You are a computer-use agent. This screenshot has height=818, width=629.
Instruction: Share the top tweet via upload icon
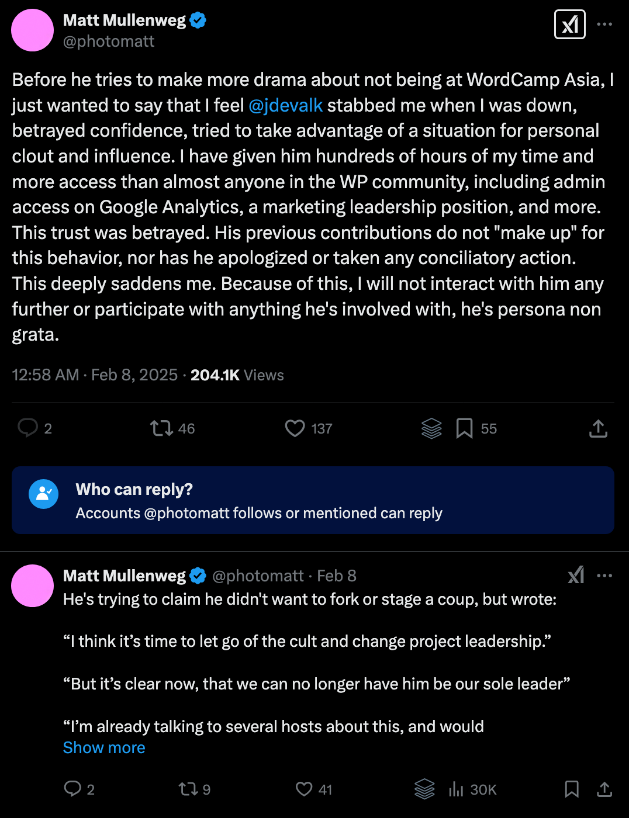pyautogui.click(x=597, y=428)
